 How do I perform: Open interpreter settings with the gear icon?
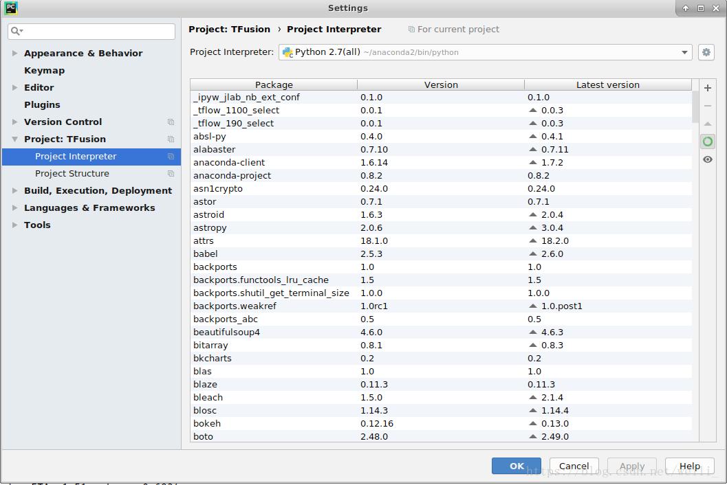(706, 52)
